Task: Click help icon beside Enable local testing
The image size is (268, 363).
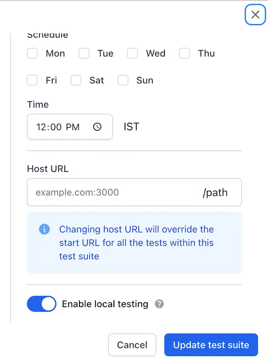Action: pyautogui.click(x=159, y=304)
